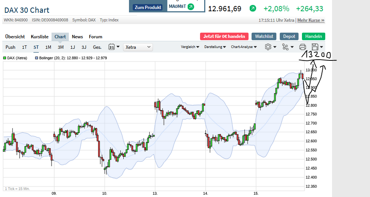The height and width of the screenshot is (197, 370).
Task: Open the Chart-Analyse dropdown
Action: [244, 47]
